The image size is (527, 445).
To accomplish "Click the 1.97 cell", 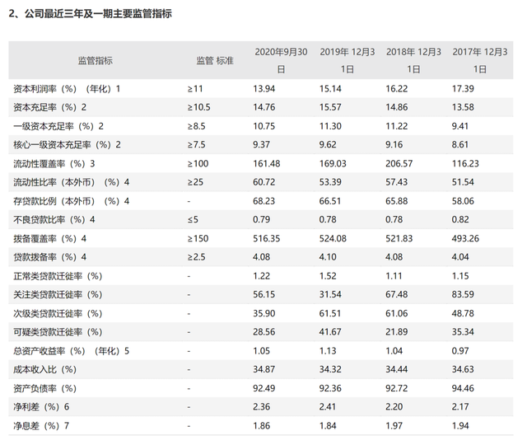I will [394, 426].
